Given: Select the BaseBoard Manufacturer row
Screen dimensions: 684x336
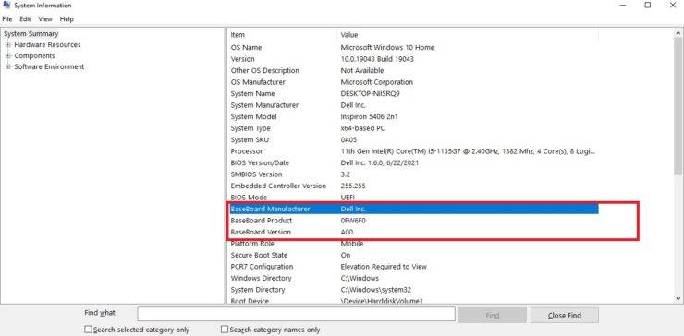Looking at the screenshot, I should click(x=413, y=210).
